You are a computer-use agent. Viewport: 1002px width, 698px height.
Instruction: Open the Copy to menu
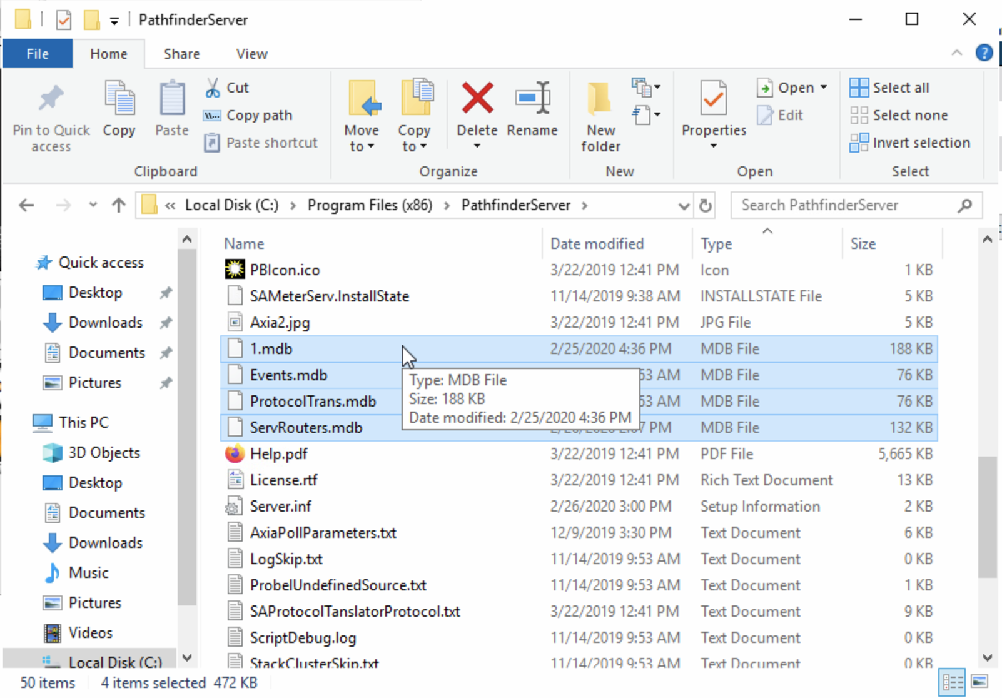(x=414, y=118)
